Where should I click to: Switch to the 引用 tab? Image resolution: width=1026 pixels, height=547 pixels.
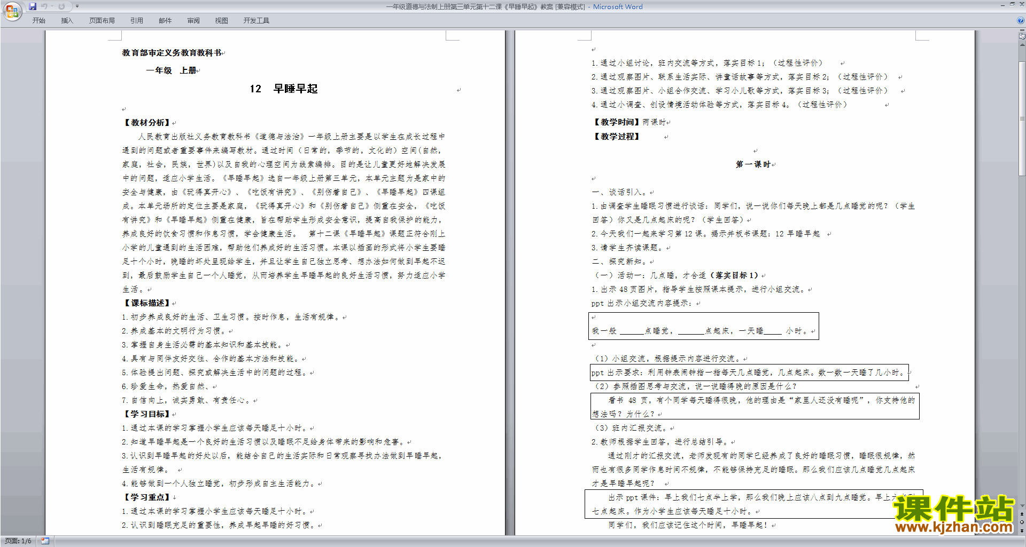[137, 20]
